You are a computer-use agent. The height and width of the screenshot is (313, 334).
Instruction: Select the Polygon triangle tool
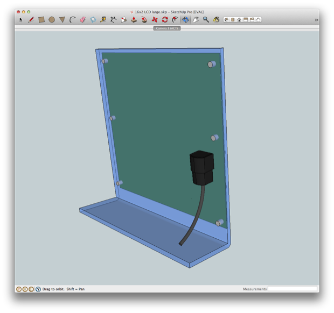tap(62, 20)
